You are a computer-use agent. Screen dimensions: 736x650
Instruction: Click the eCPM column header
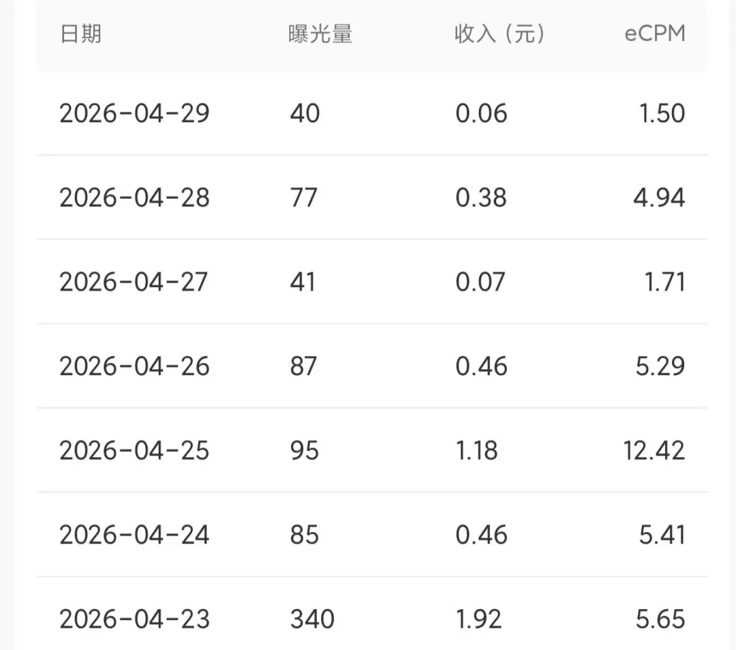(655, 34)
